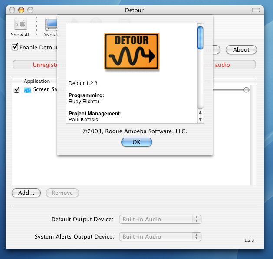Uncheck the Screen Saver row checkbox

tap(17, 90)
